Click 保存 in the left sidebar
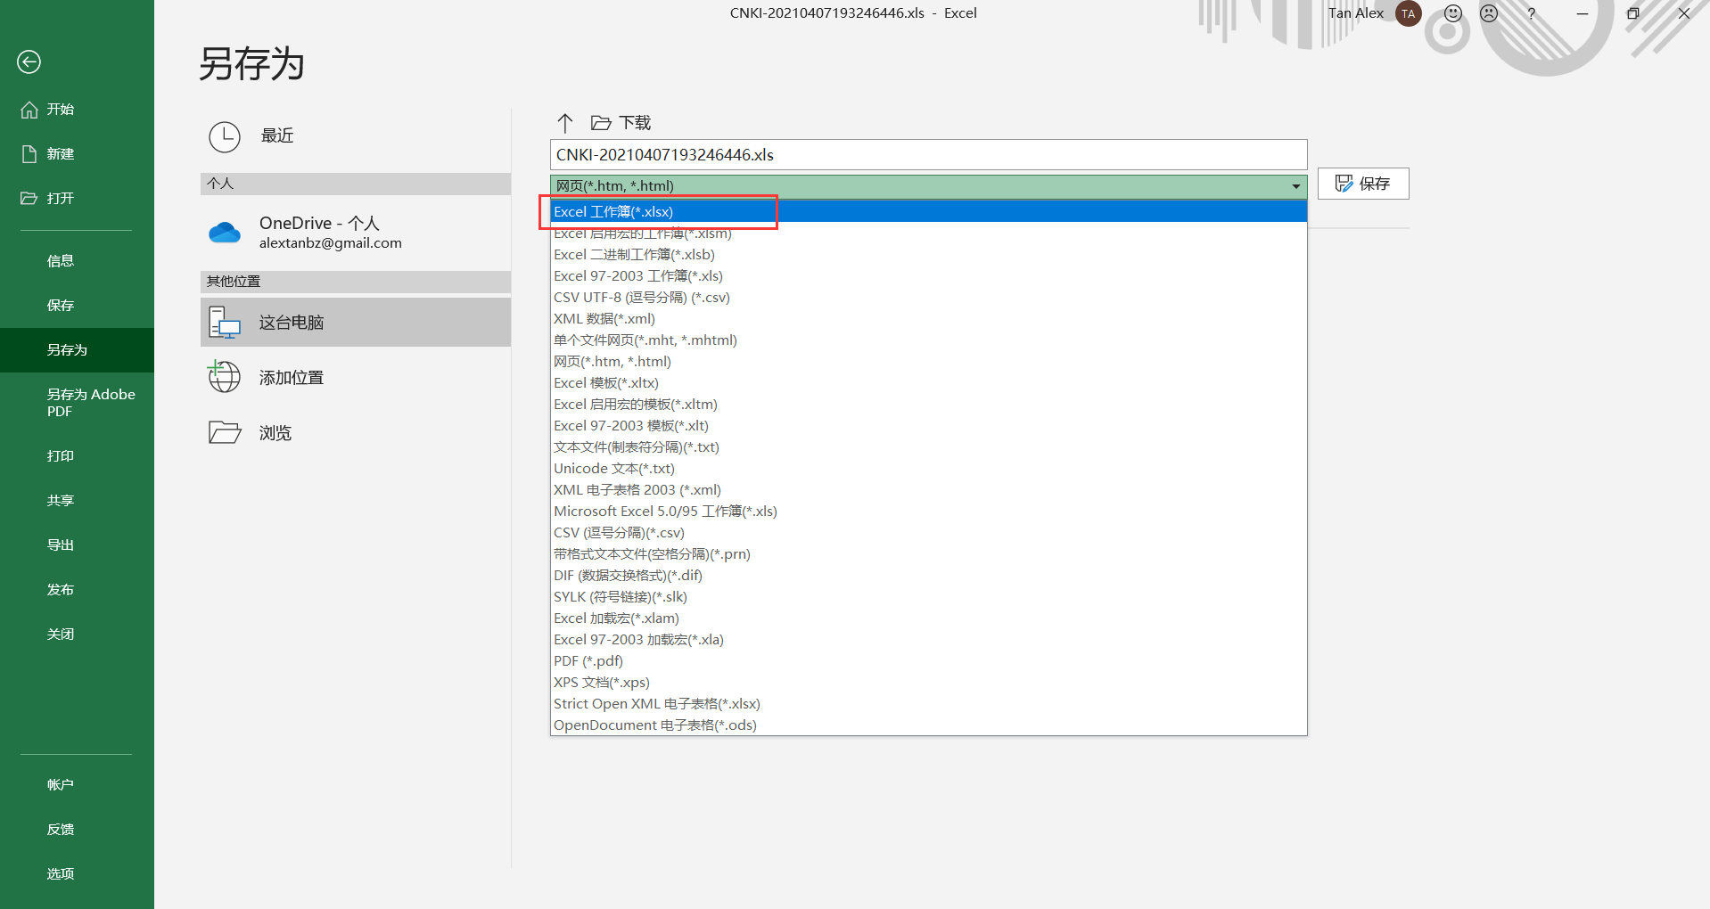1710x909 pixels. (77, 306)
